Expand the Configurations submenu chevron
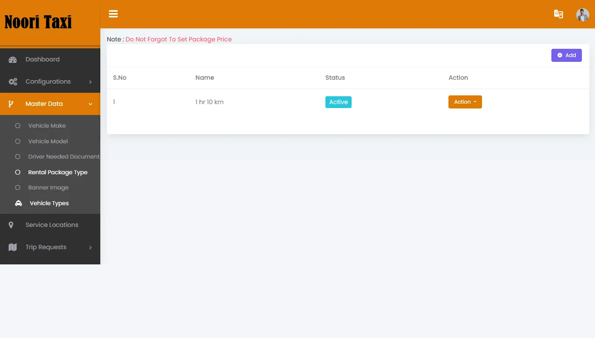Image resolution: width=595 pixels, height=338 pixels. [x=91, y=81]
